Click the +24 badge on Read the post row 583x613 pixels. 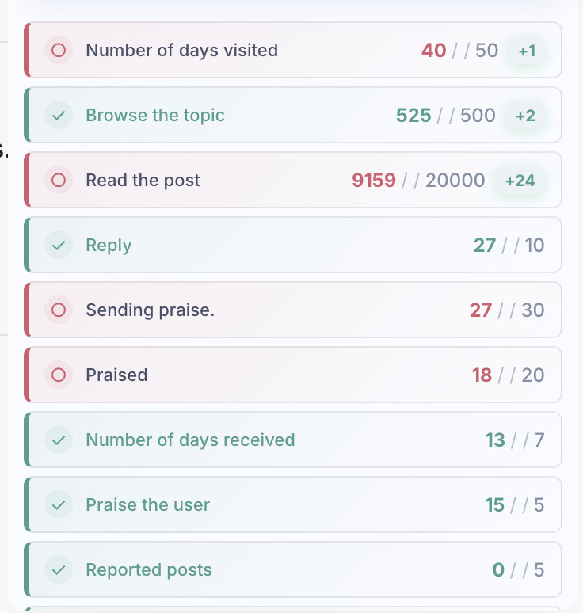520,181
